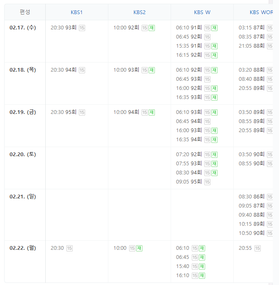
Task: Click the KBS2 10:00 94회 entry
Action: tap(126, 112)
